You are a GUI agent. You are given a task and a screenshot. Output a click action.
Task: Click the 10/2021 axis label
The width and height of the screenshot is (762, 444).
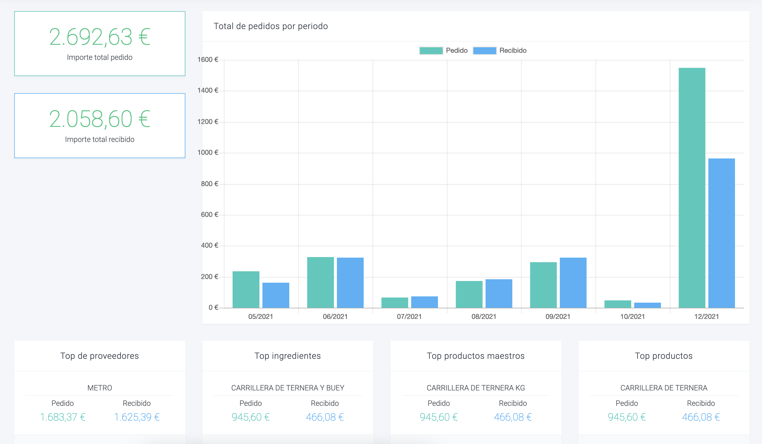(632, 317)
